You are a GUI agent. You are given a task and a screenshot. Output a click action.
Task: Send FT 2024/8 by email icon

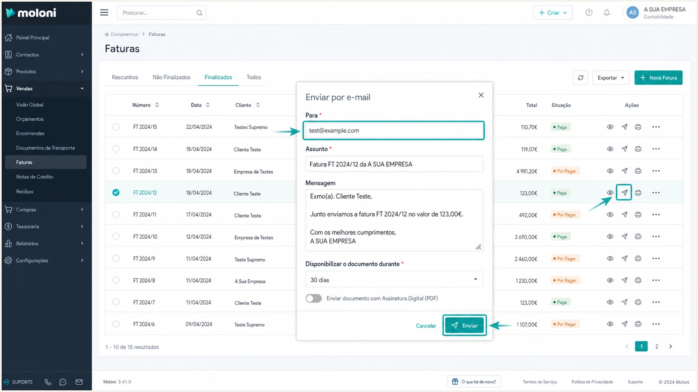tap(624, 280)
